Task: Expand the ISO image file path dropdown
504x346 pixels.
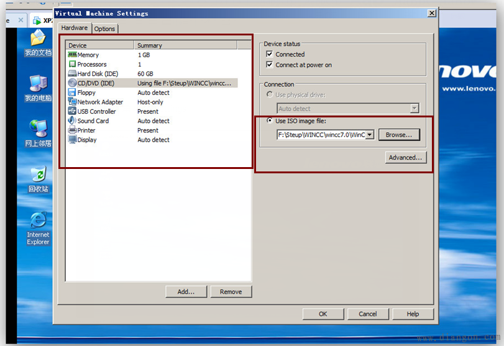Action: pyautogui.click(x=370, y=135)
